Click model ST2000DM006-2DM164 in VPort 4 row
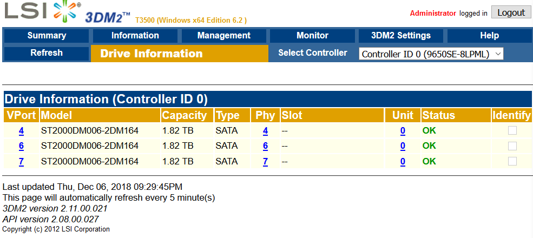The width and height of the screenshot is (533, 238). coord(90,130)
